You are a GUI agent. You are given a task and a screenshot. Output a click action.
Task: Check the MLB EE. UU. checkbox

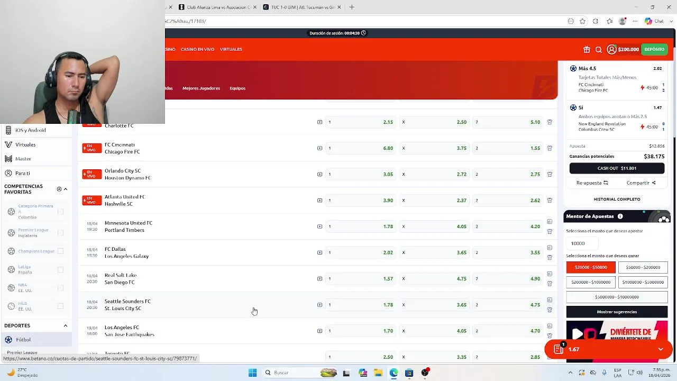pos(60,306)
